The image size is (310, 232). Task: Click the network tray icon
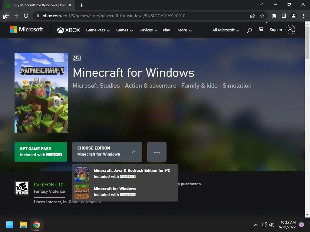pyautogui.click(x=264, y=225)
